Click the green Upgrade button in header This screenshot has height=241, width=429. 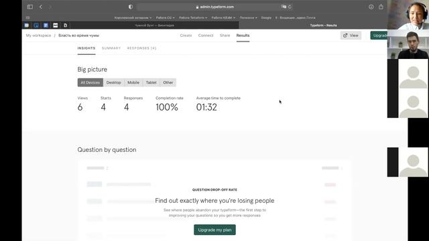[x=379, y=35]
